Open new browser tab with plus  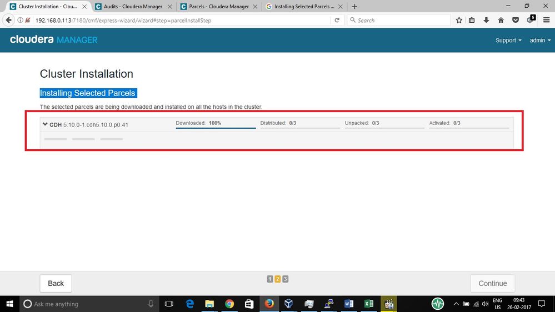(354, 6)
